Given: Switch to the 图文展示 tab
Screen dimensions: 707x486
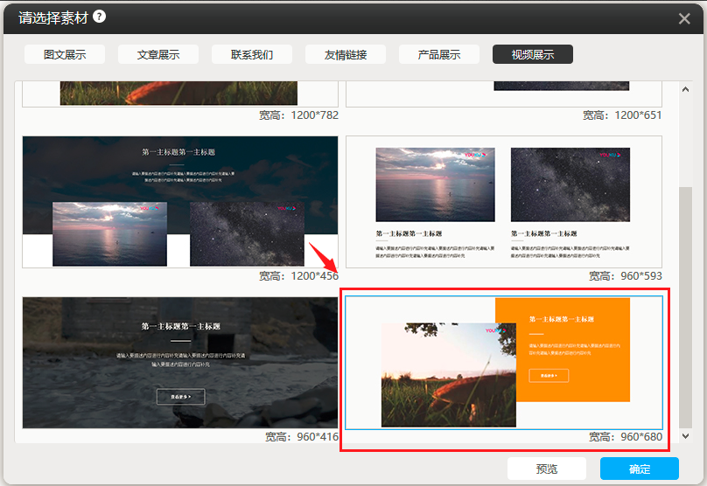Looking at the screenshot, I should pos(65,54).
